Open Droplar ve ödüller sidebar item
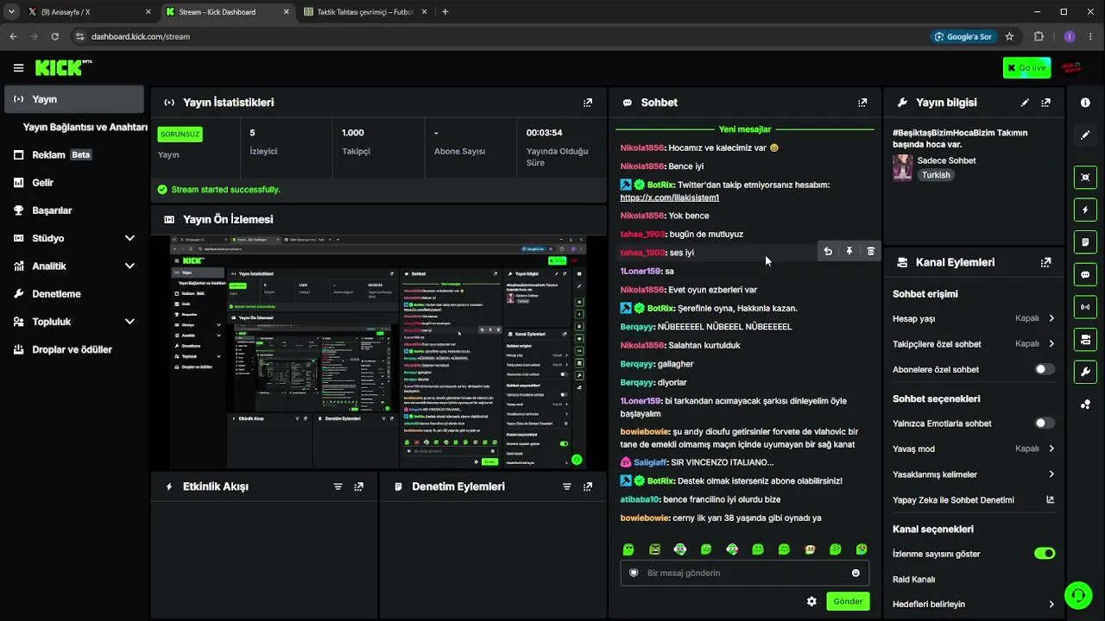Image resolution: width=1105 pixels, height=621 pixels. point(75,349)
